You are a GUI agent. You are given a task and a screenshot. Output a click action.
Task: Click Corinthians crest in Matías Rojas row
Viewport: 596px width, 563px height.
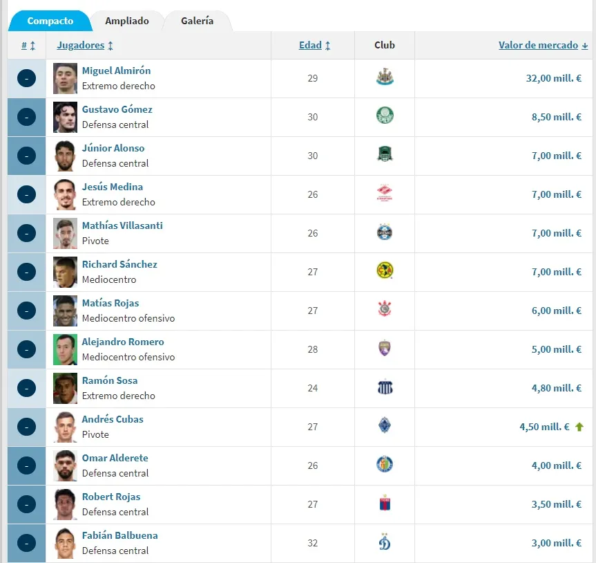384,310
